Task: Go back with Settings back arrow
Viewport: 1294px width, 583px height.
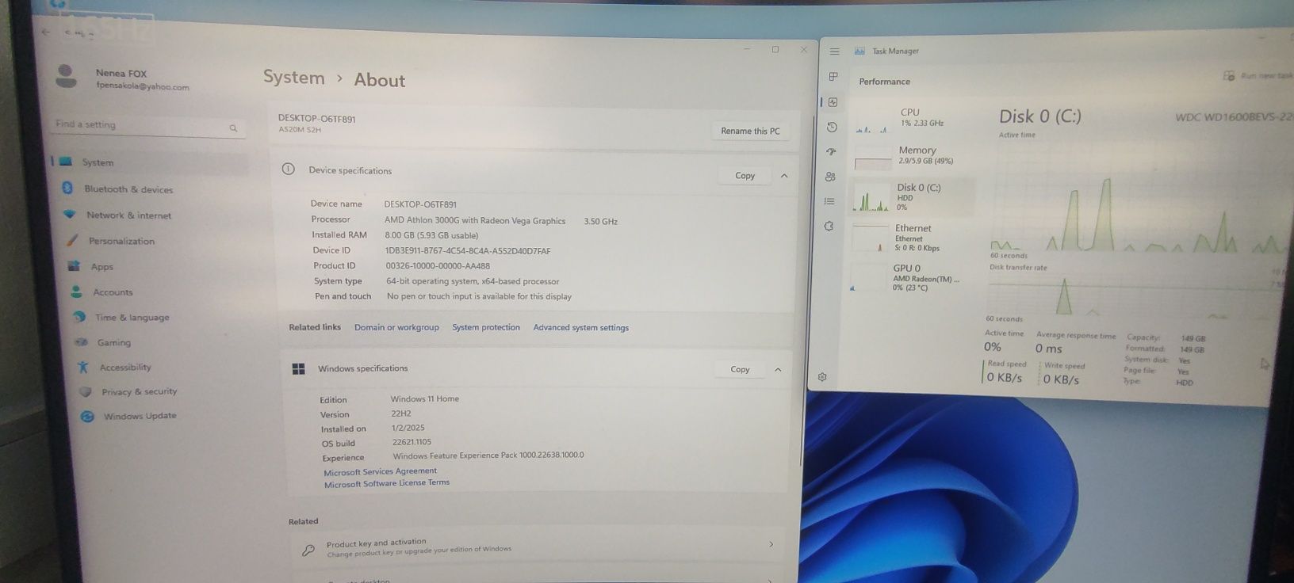Action: coord(46,32)
